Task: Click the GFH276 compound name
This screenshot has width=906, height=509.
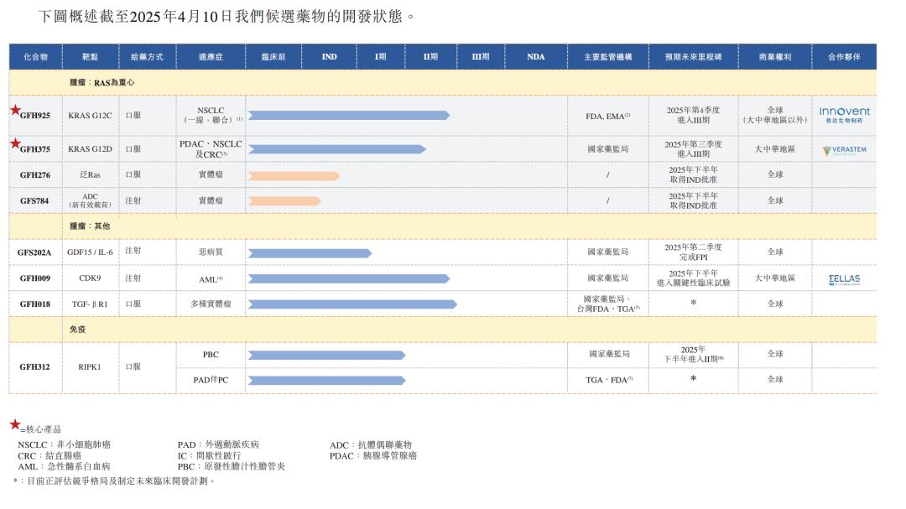Action: (35, 175)
